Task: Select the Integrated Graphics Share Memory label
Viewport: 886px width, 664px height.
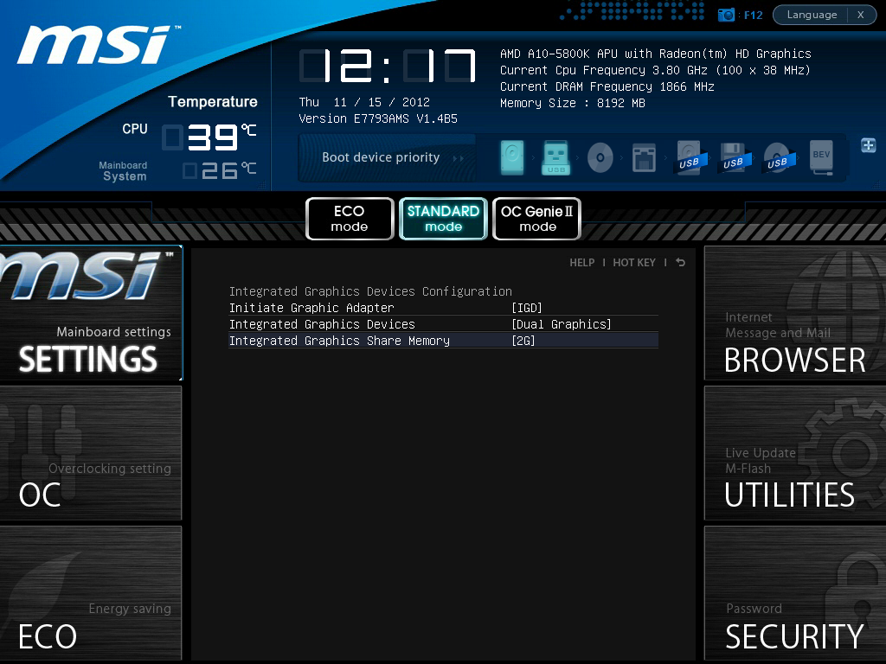Action: (339, 341)
